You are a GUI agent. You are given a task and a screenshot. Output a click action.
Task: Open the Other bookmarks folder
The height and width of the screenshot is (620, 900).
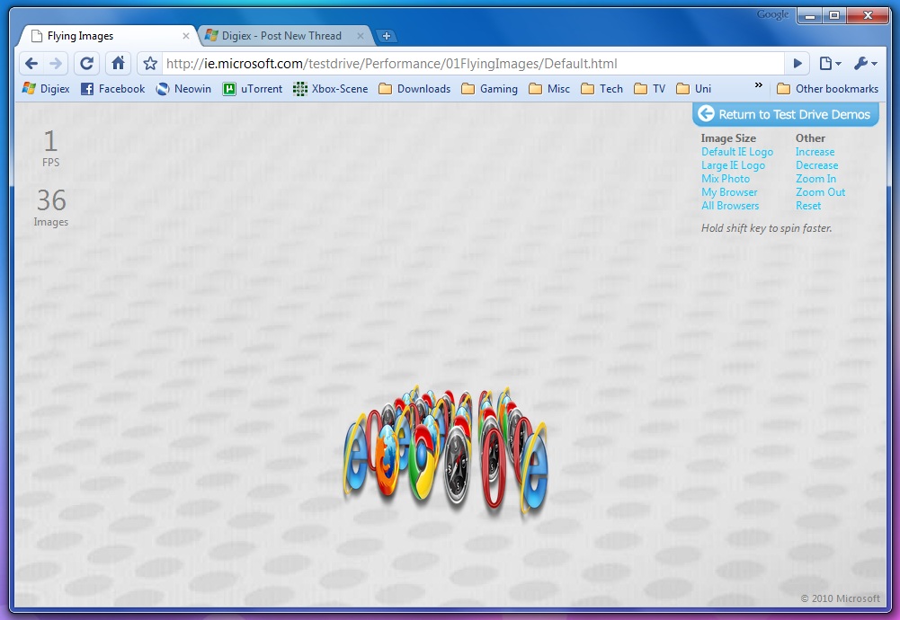point(827,89)
